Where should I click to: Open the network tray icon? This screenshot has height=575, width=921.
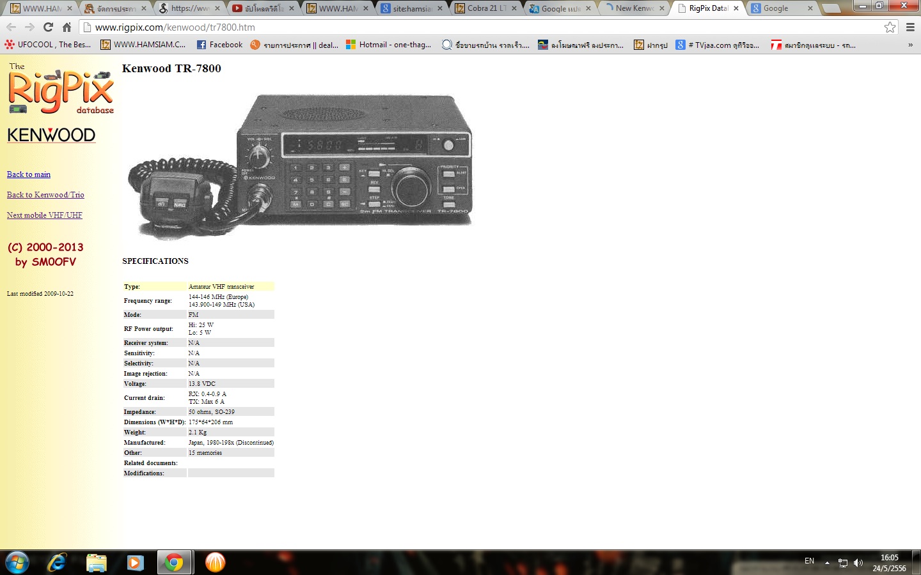[x=843, y=563]
